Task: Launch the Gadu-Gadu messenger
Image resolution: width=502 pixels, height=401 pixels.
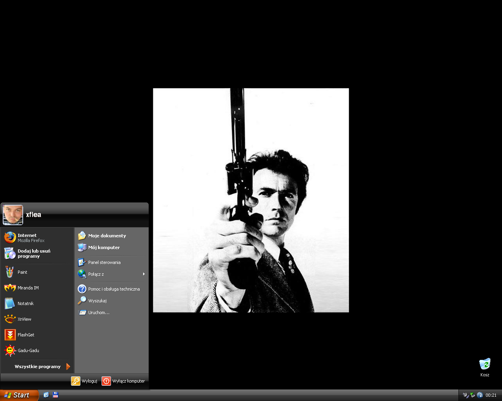Action: [28, 350]
